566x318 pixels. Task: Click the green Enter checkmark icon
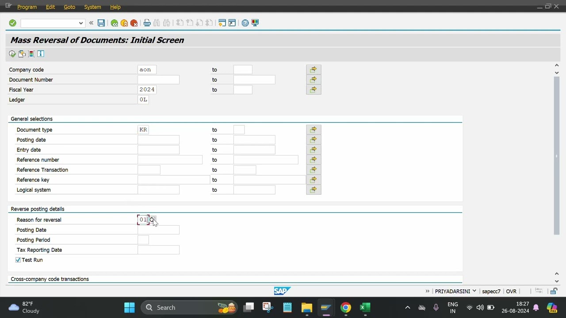click(x=12, y=23)
